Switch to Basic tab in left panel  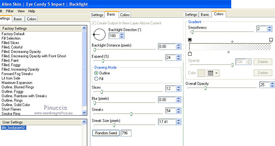pyautogui.click(x=18, y=19)
